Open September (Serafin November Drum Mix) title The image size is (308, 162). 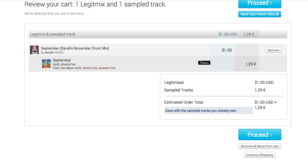click(75, 48)
